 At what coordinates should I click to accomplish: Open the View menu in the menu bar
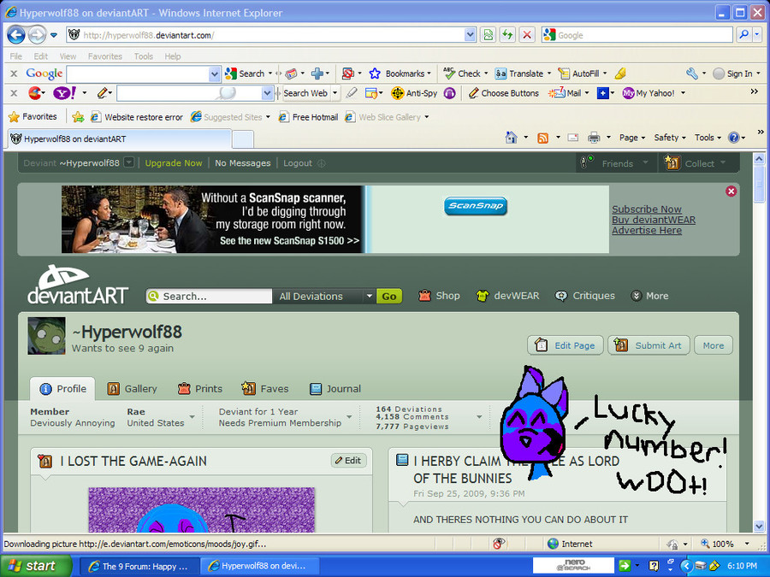pos(68,56)
